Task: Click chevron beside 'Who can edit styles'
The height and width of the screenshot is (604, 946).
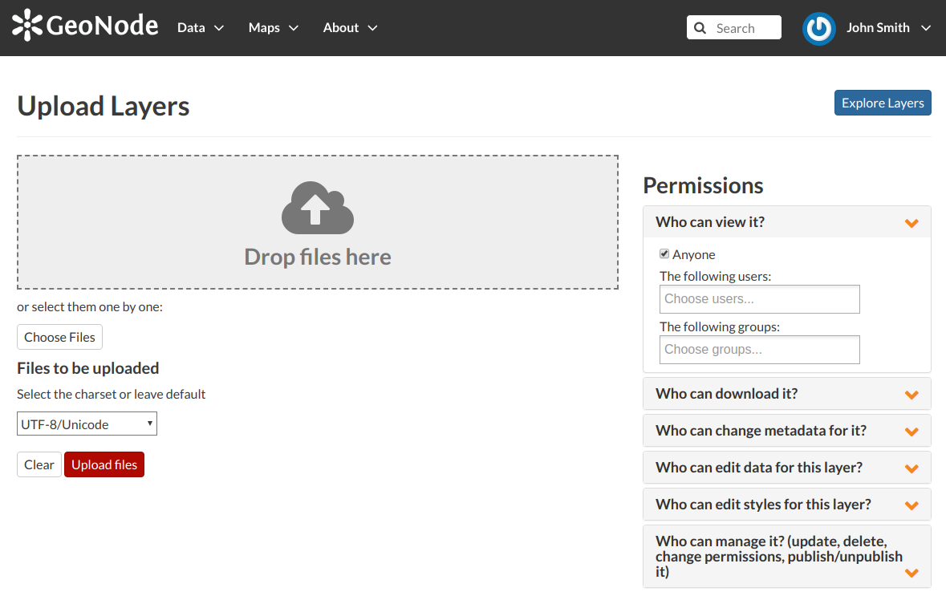Action: pyautogui.click(x=911, y=505)
